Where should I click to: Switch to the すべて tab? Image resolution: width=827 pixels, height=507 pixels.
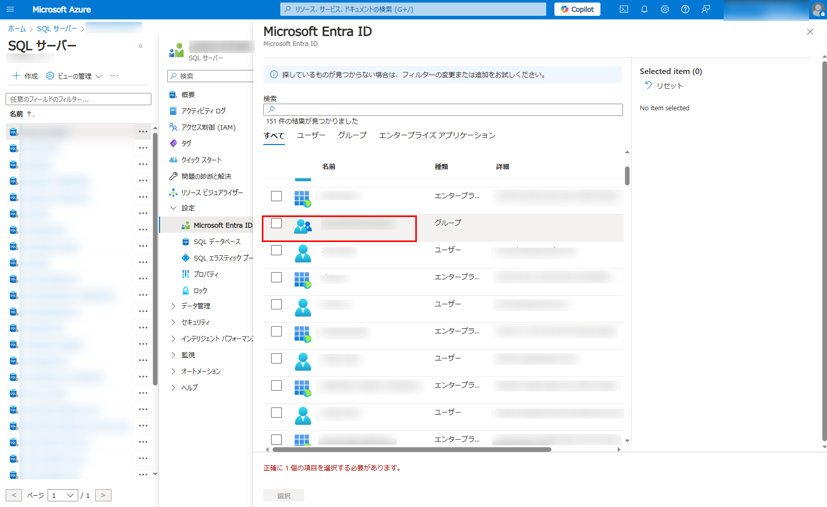274,135
